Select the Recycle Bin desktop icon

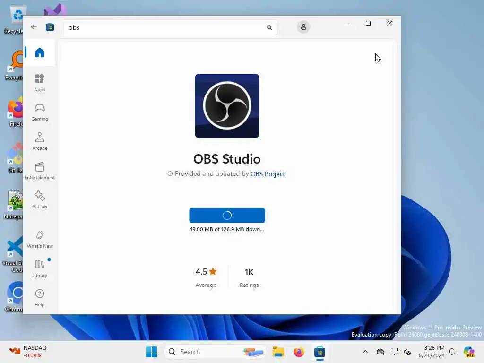tap(14, 20)
